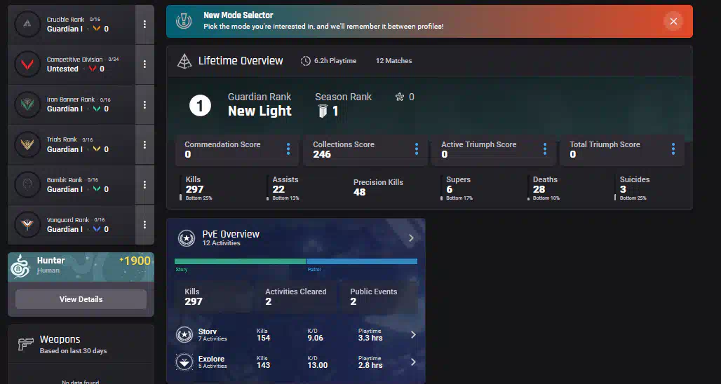Screen dimensions: 721x384
Task: Open Collections Score options menu
Action: (x=417, y=149)
